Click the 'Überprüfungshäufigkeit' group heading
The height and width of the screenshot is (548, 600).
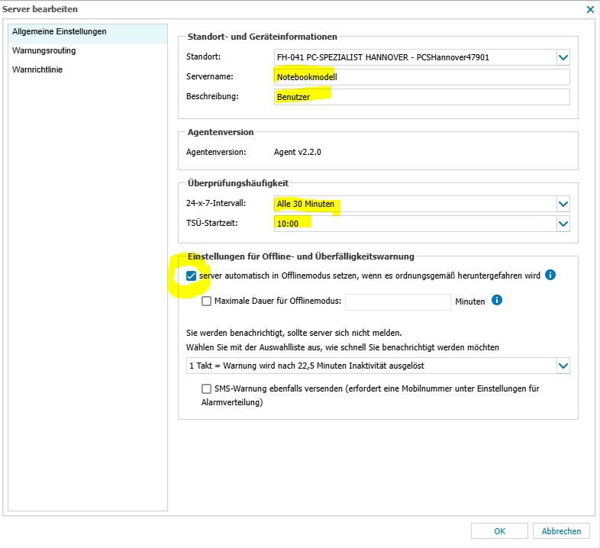point(238,183)
